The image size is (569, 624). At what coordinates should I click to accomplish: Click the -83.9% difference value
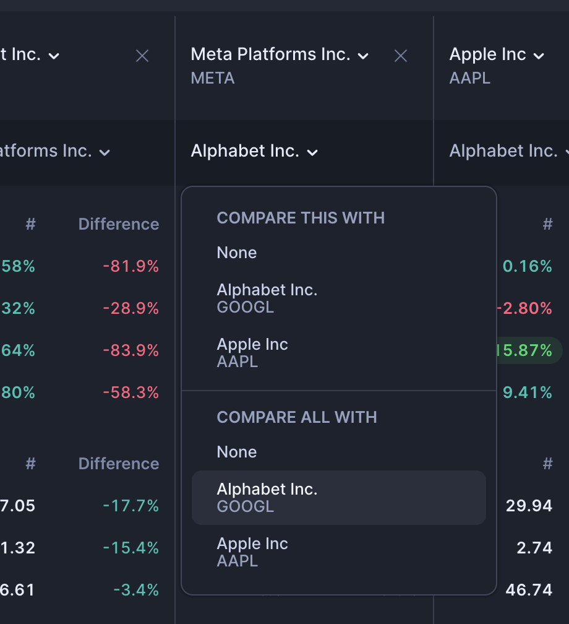pyautogui.click(x=131, y=350)
